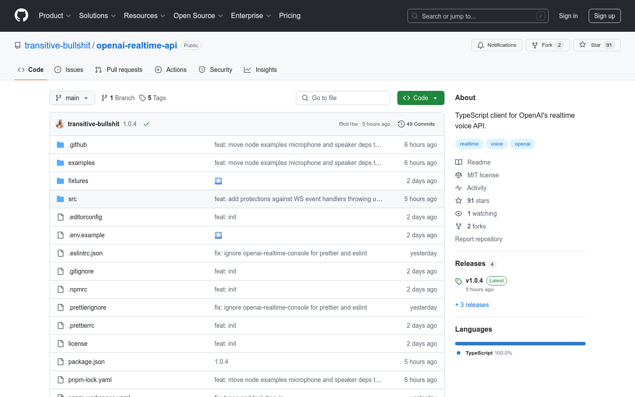The height and width of the screenshot is (397, 635).
Task: Open the license file
Action: [78, 344]
